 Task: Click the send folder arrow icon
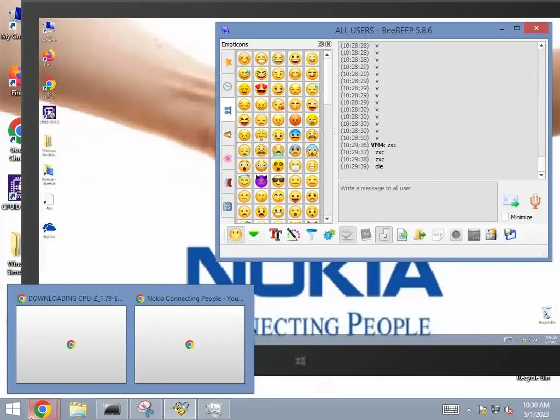click(420, 235)
